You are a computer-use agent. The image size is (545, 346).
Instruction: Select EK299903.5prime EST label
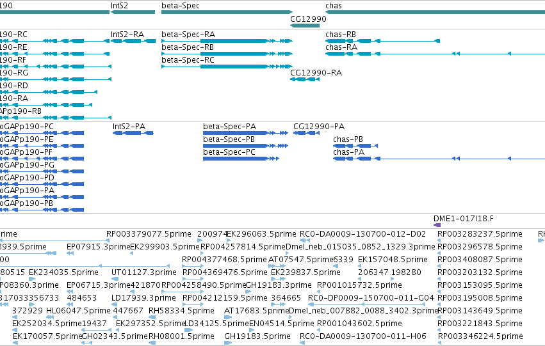click(x=165, y=247)
